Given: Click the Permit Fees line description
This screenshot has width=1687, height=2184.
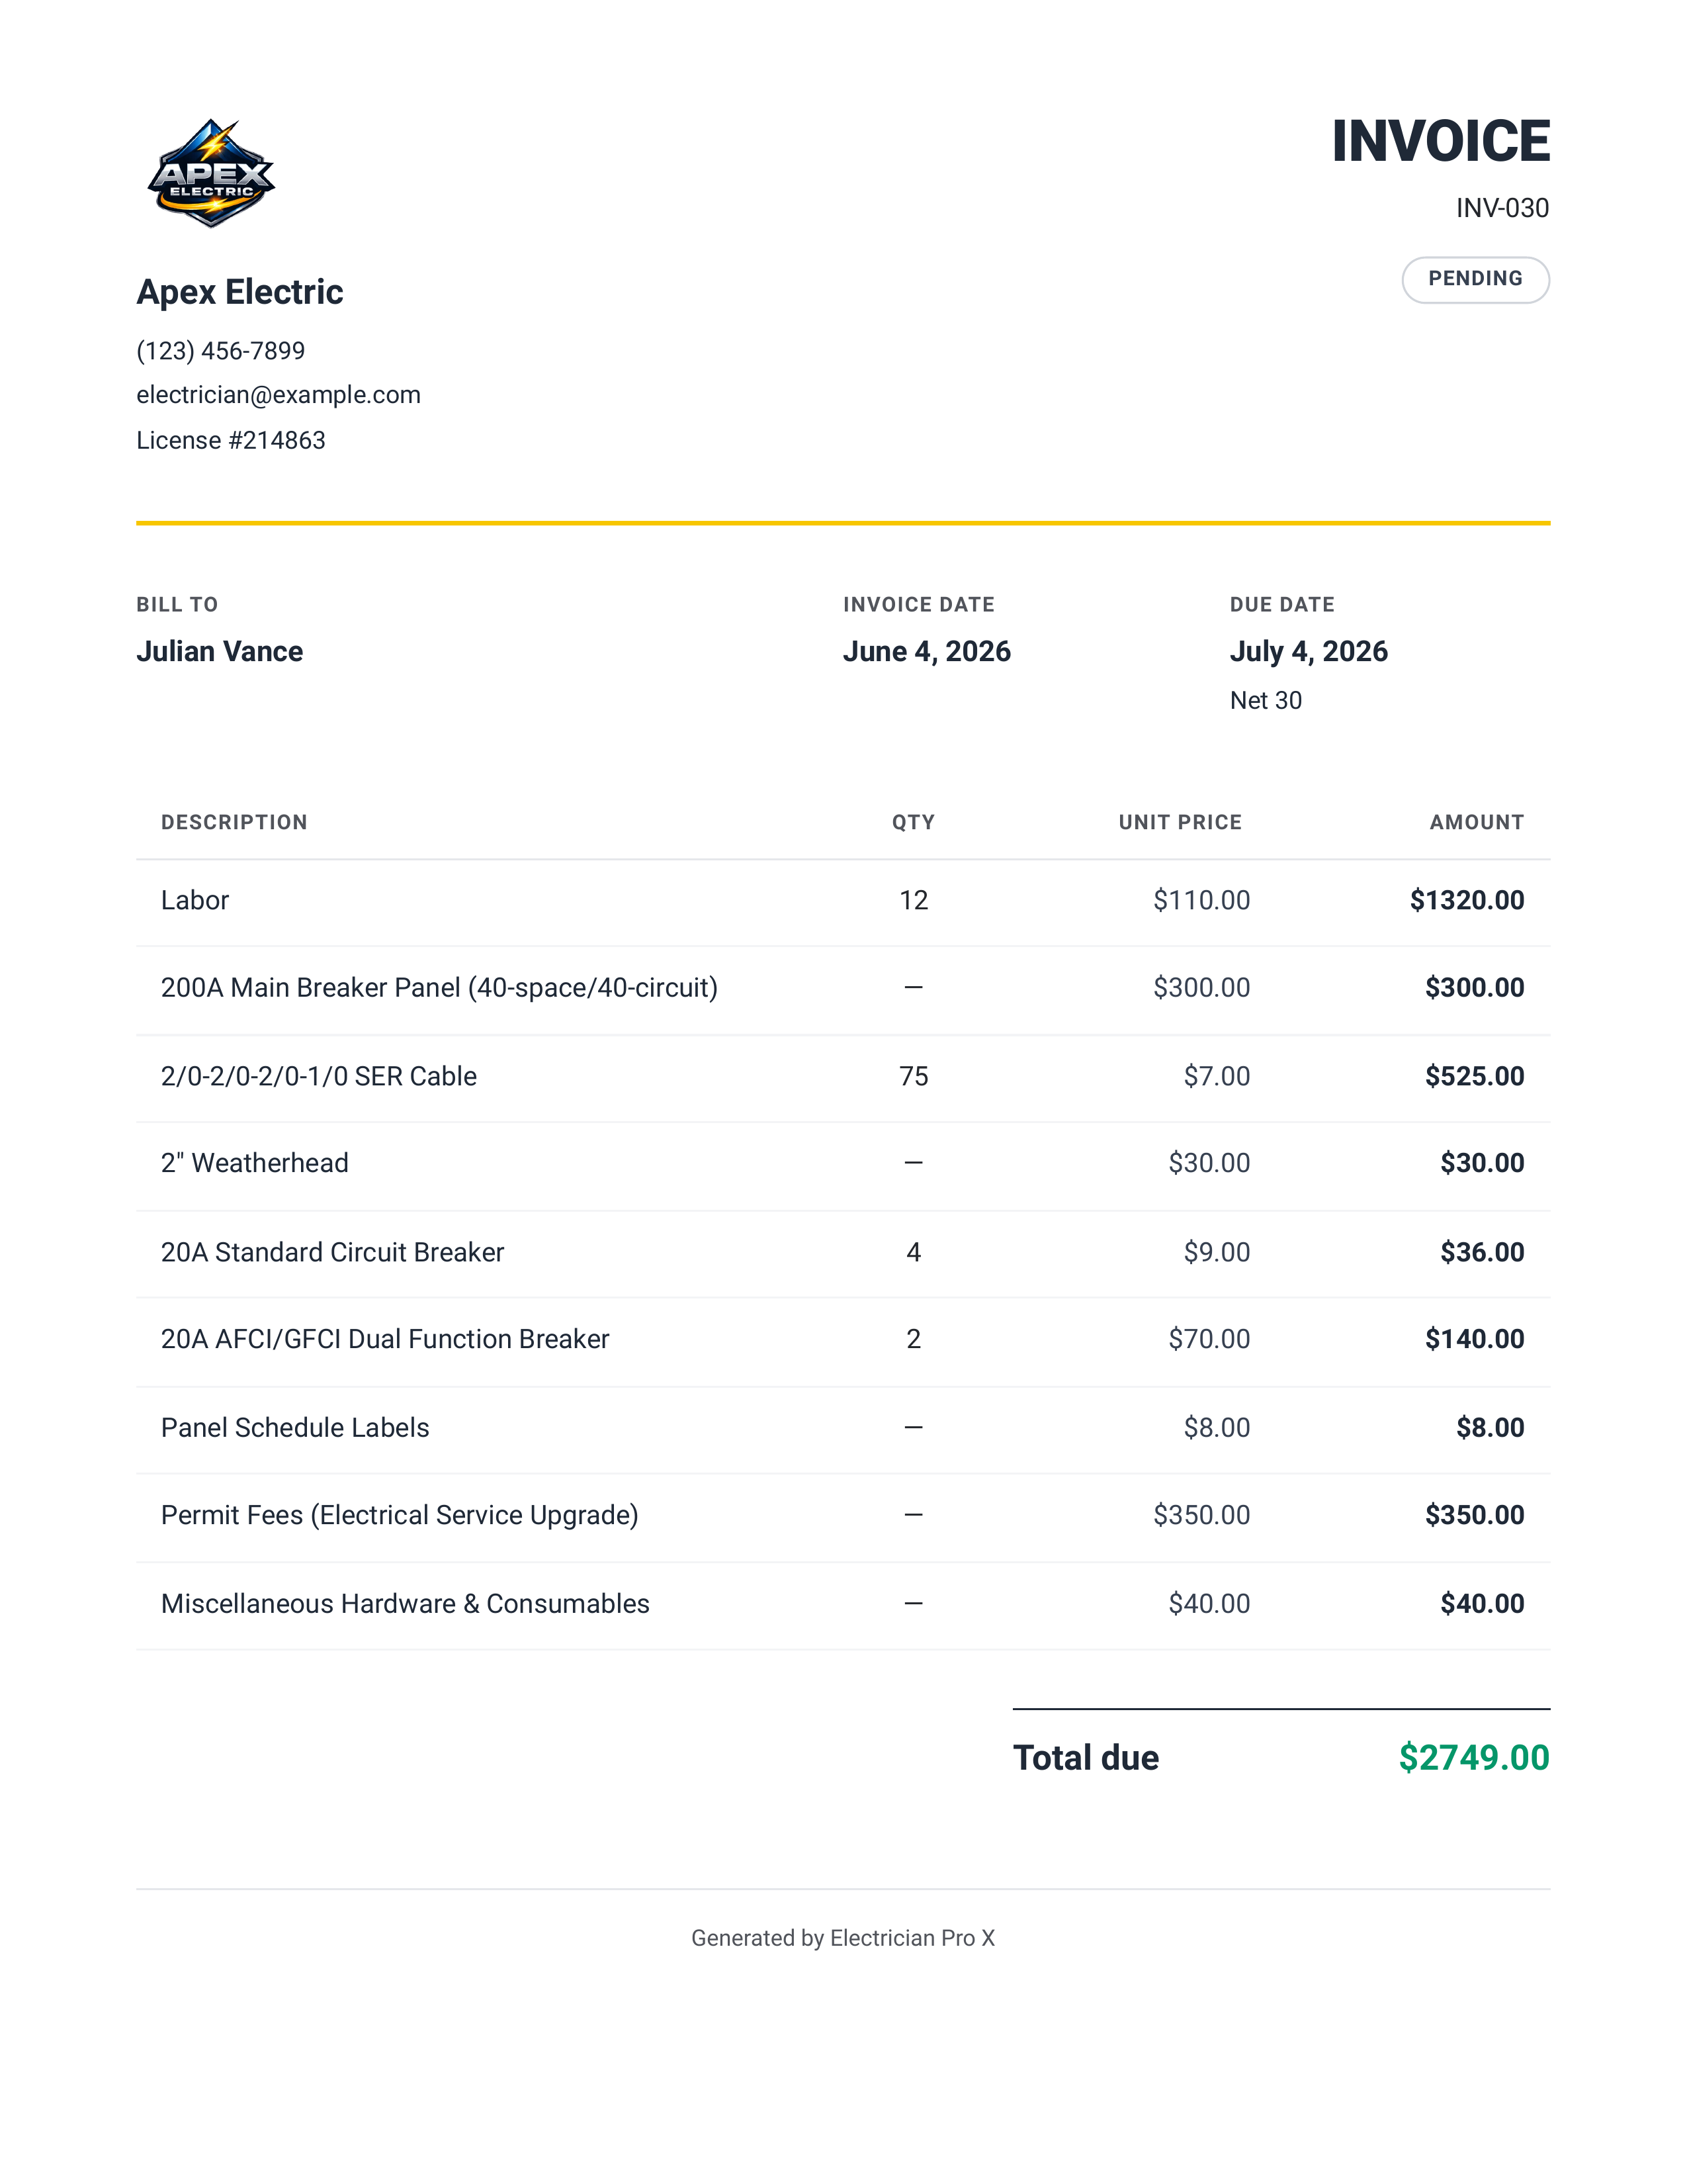Looking at the screenshot, I should [400, 1515].
